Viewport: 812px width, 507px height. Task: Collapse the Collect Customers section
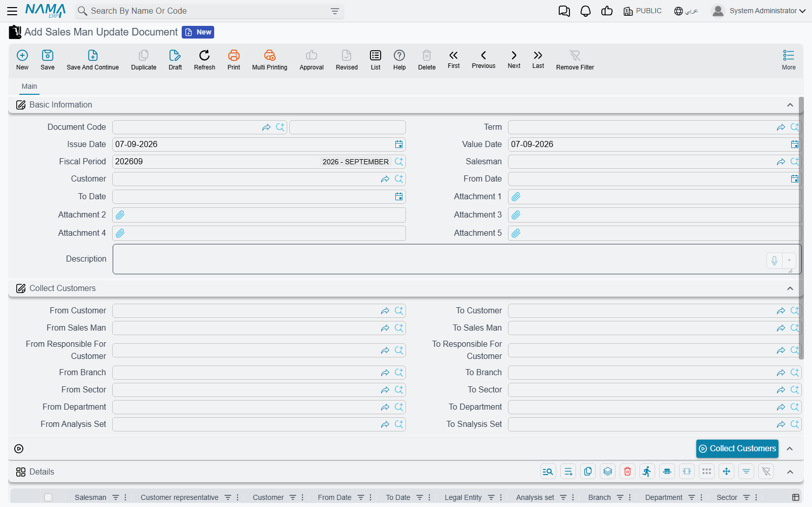click(790, 288)
